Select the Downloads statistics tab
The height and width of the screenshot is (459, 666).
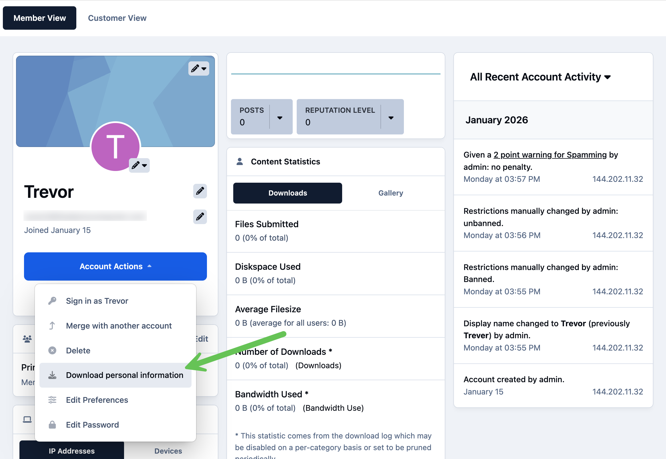click(x=288, y=193)
